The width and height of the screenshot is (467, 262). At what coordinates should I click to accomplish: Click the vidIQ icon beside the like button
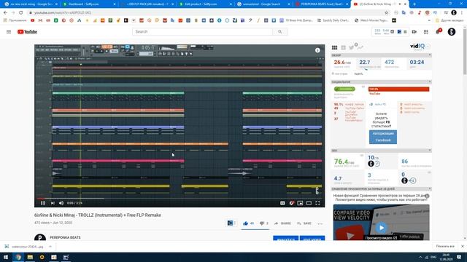point(230,223)
